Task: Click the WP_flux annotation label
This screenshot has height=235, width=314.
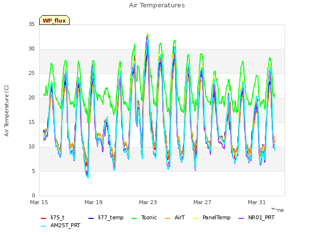Action: 54,21
